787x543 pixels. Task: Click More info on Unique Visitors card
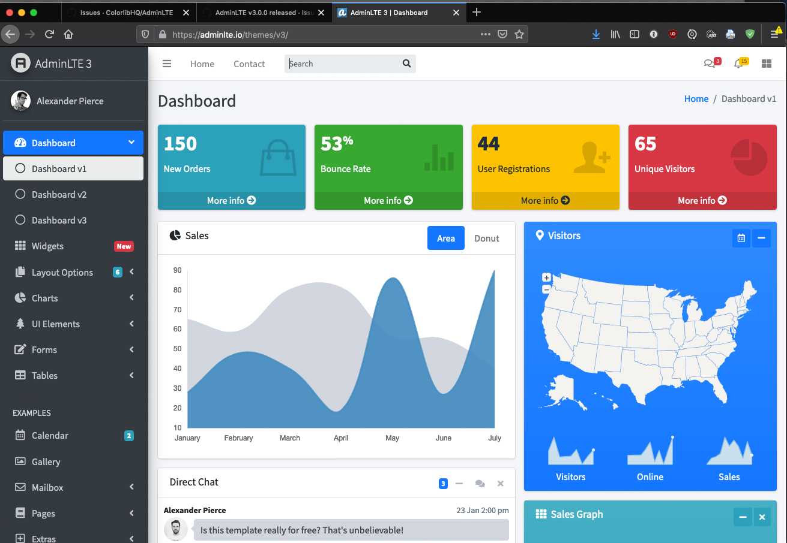[x=702, y=200]
